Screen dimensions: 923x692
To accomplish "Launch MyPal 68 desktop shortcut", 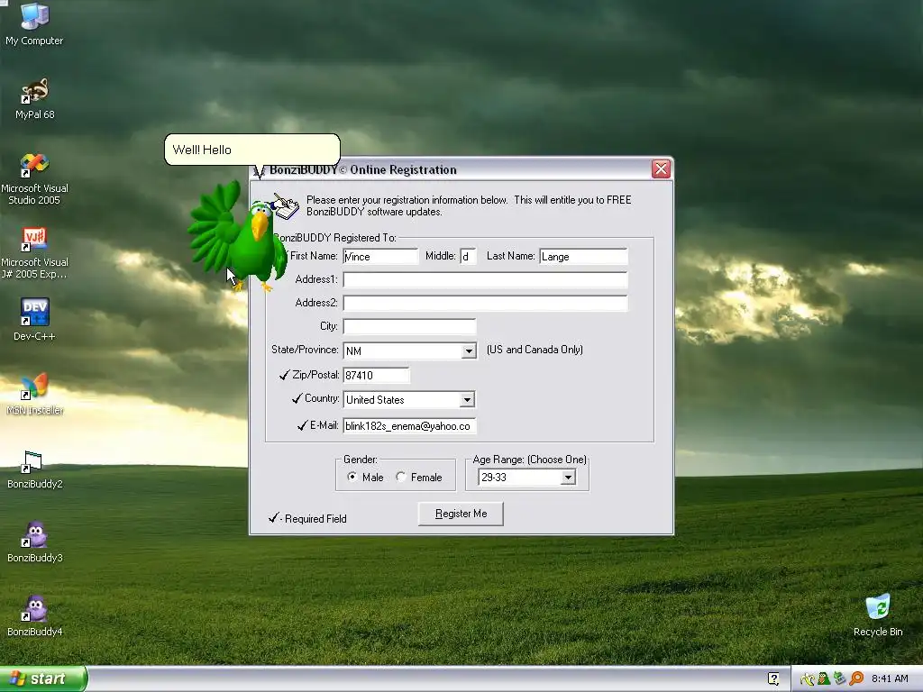I will tap(34, 99).
